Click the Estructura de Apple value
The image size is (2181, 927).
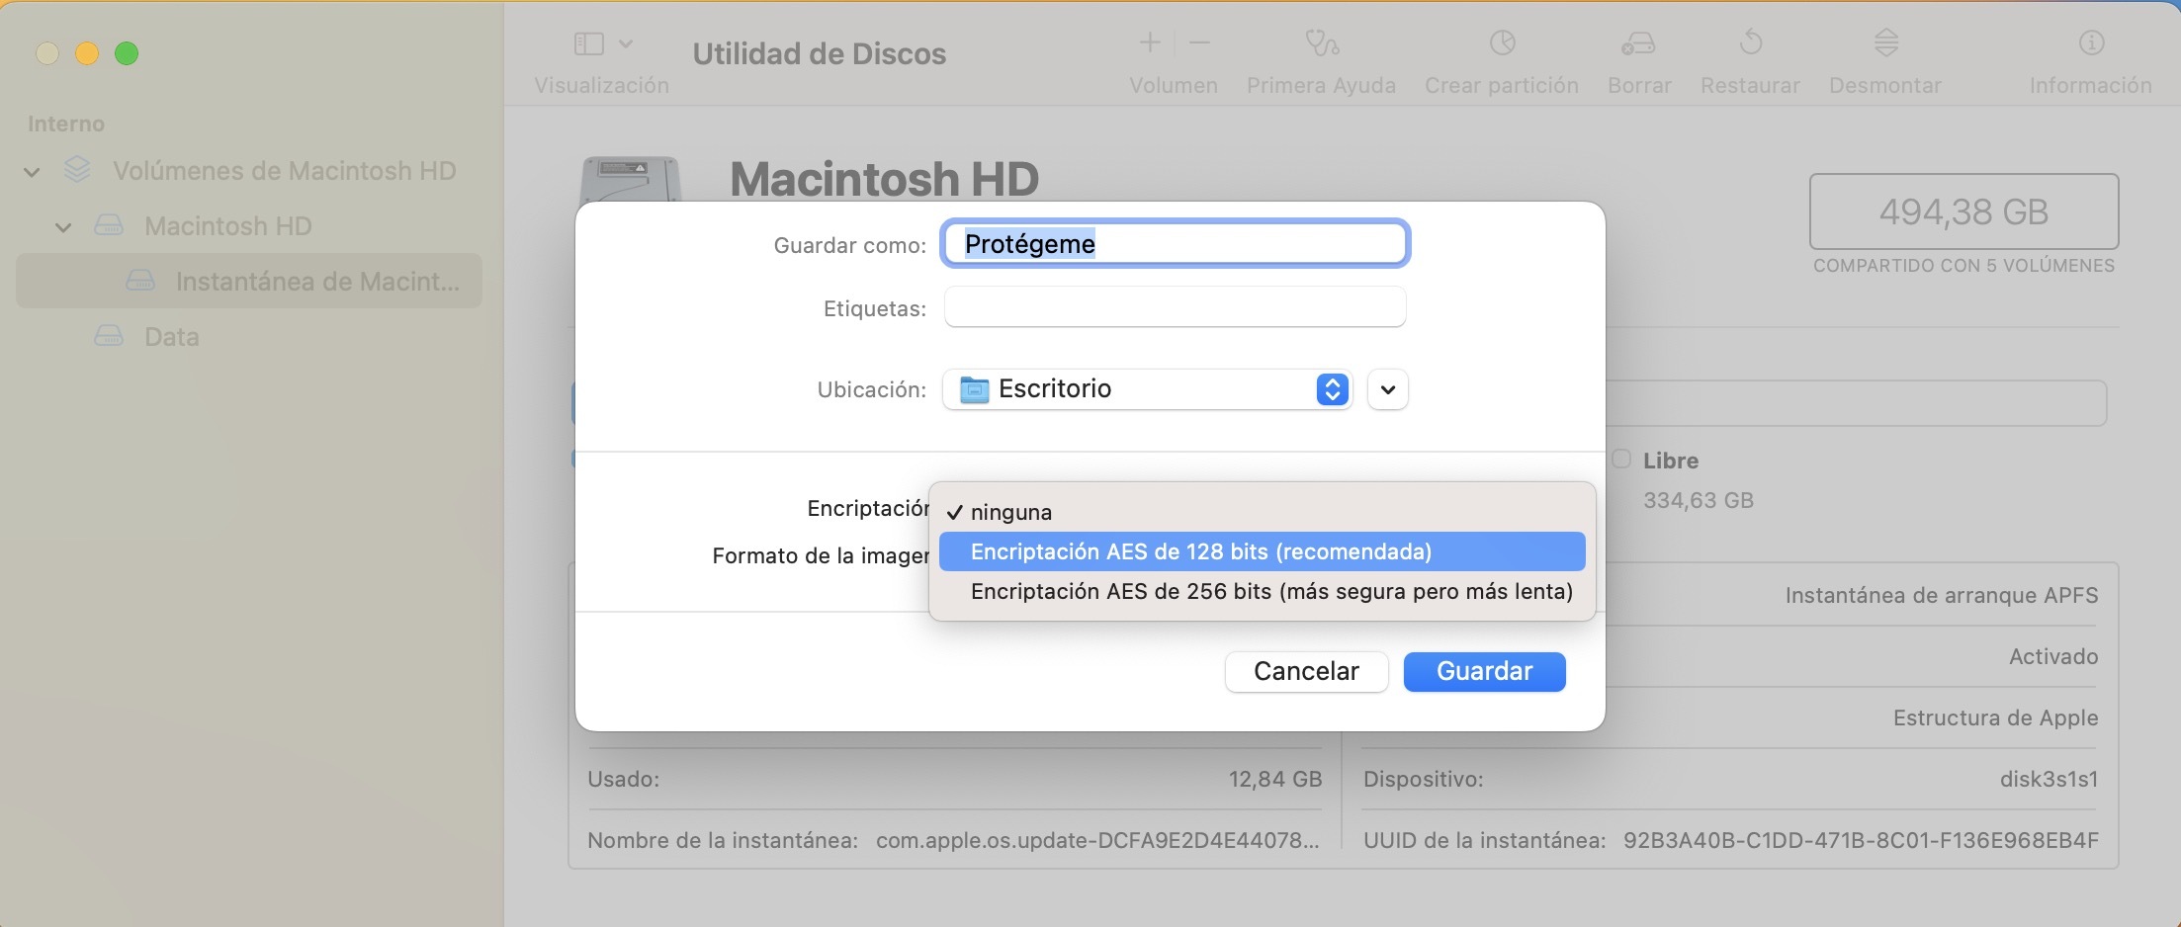click(x=1995, y=717)
